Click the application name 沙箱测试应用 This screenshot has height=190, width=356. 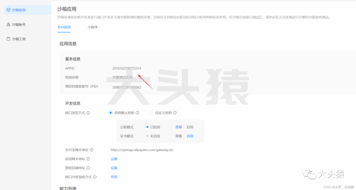click(122, 77)
